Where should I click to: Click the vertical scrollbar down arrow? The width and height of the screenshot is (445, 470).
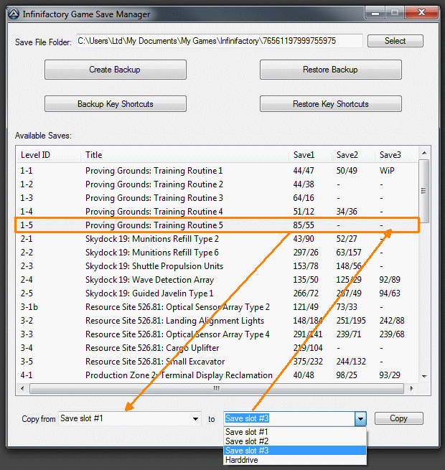(x=424, y=377)
